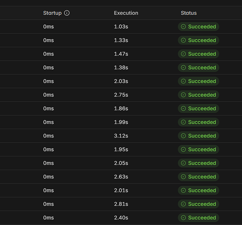Click the Startup info icon
The image size is (242, 225).
tap(67, 13)
